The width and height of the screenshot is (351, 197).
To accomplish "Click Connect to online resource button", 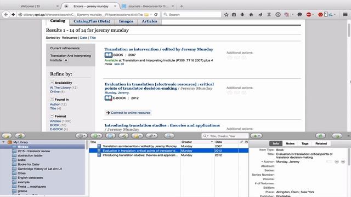I will pos(128,113).
